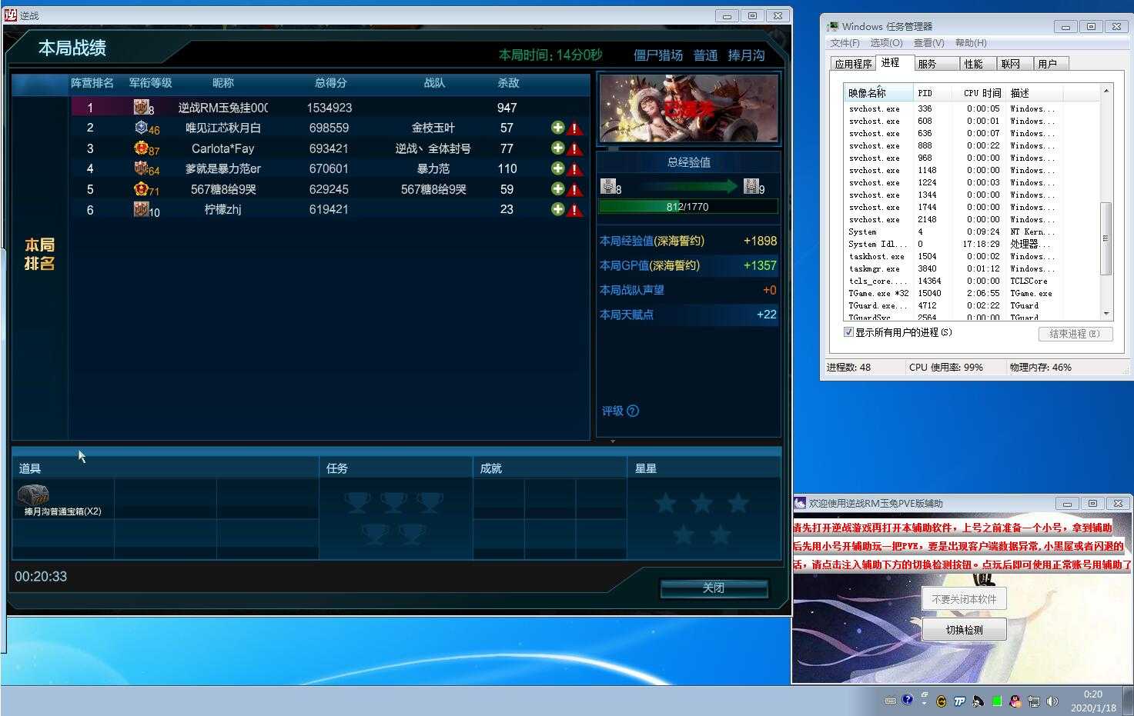Switch to 应用程序 tab in Task Manager
This screenshot has width=1134, height=716.
pos(853,64)
